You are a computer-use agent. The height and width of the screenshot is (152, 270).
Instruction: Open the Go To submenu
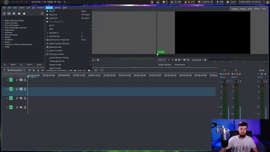click(x=69, y=25)
